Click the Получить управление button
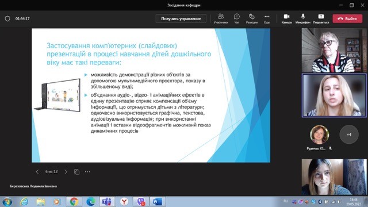Image resolution: width=368 pixels, height=207 pixels. tap(181, 18)
